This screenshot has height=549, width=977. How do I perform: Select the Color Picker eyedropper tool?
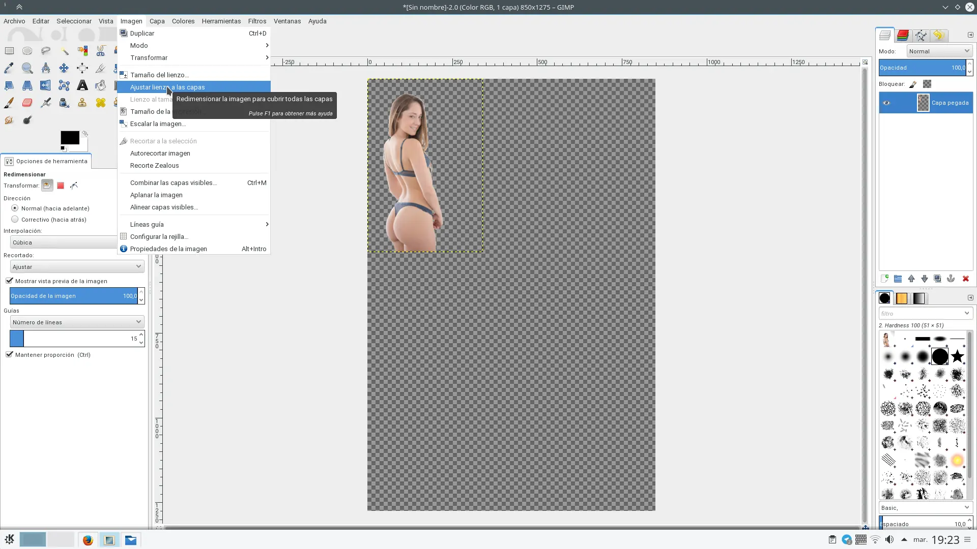click(9, 68)
